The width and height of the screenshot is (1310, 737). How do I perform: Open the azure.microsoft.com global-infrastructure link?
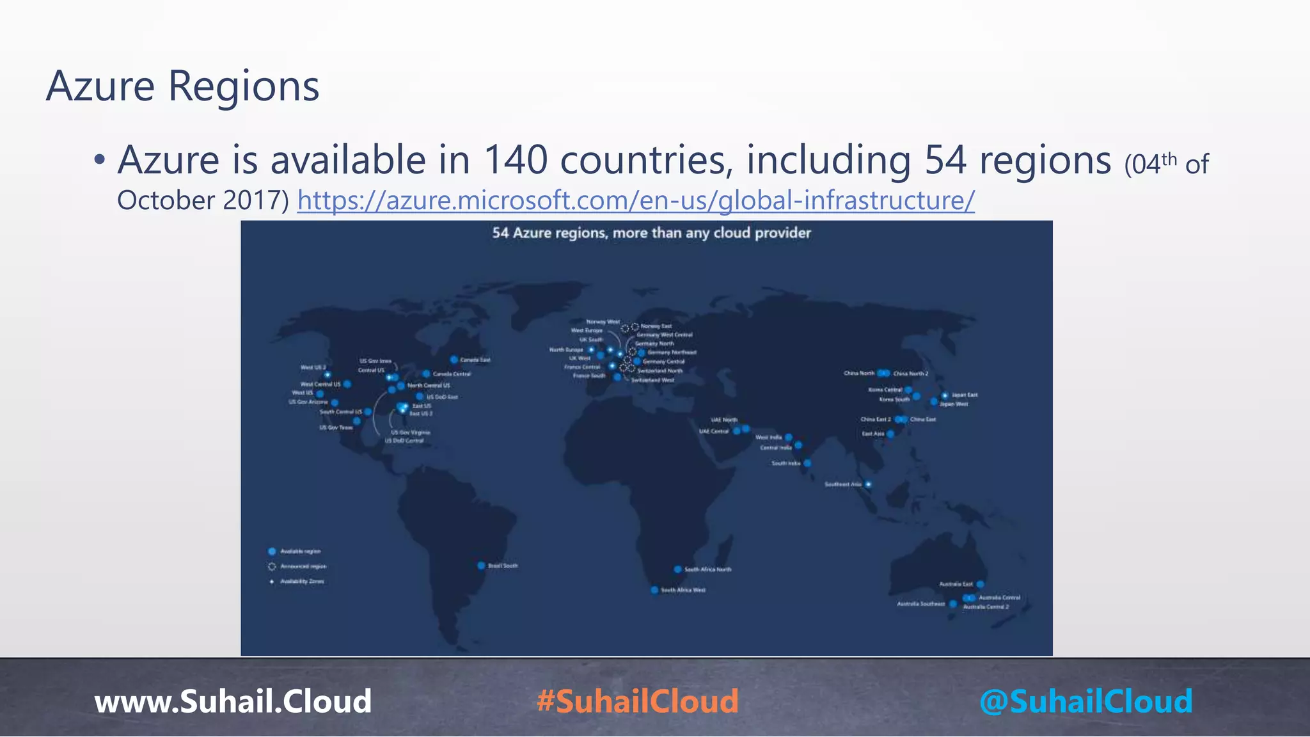(x=636, y=200)
